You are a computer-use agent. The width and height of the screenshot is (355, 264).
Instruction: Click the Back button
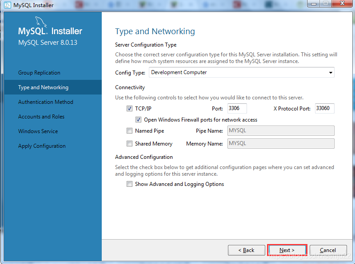246,250
